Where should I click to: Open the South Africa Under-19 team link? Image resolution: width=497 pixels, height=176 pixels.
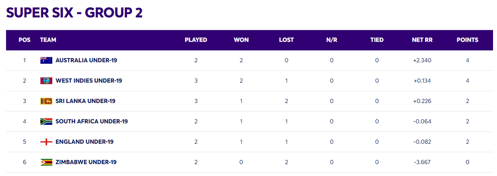tap(91, 121)
